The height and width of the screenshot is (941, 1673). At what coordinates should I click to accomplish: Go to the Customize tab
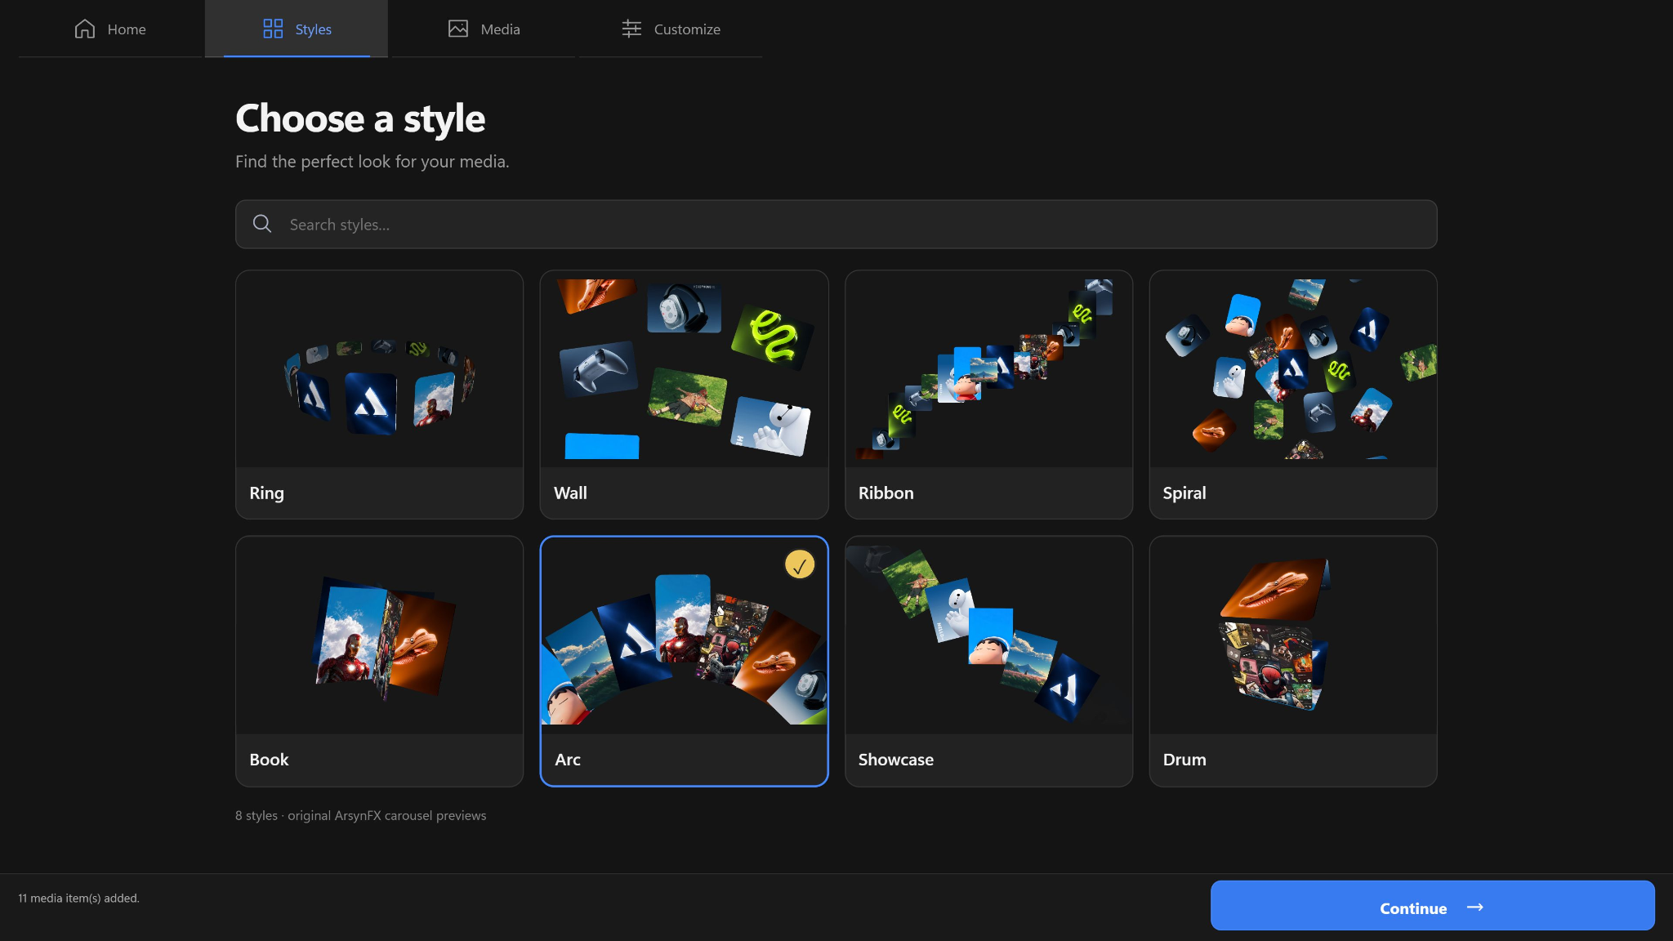tap(671, 29)
